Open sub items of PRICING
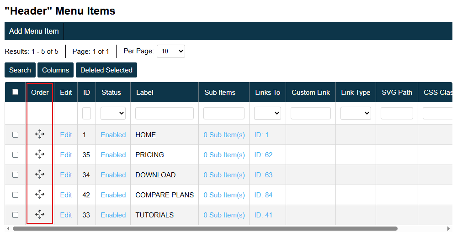 click(x=224, y=155)
